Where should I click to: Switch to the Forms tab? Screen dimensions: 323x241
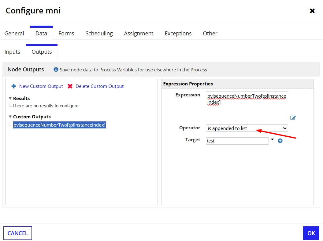(66, 33)
